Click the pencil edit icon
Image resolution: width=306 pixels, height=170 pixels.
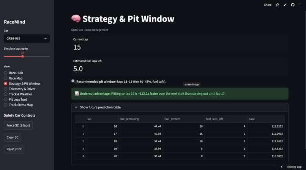285,5
